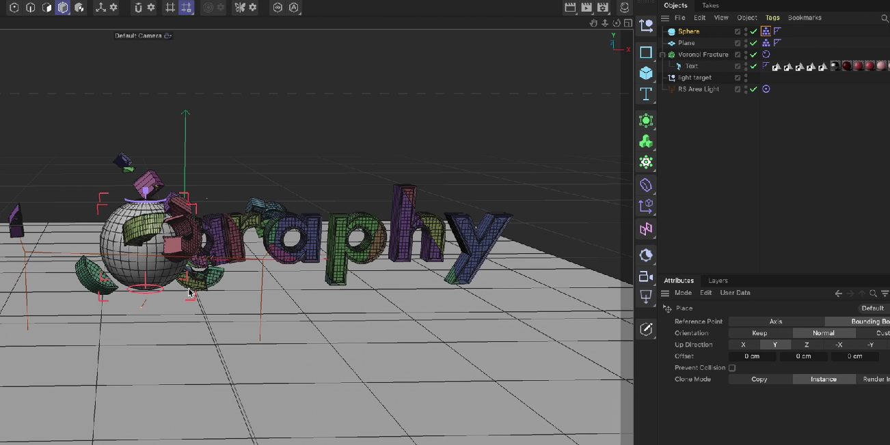890x445 pixels.
Task: Toggle the Prevent Collision checkbox
Action: (732, 368)
